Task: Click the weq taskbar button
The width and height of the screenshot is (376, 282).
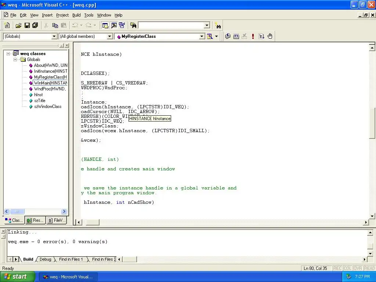Action: point(68,277)
